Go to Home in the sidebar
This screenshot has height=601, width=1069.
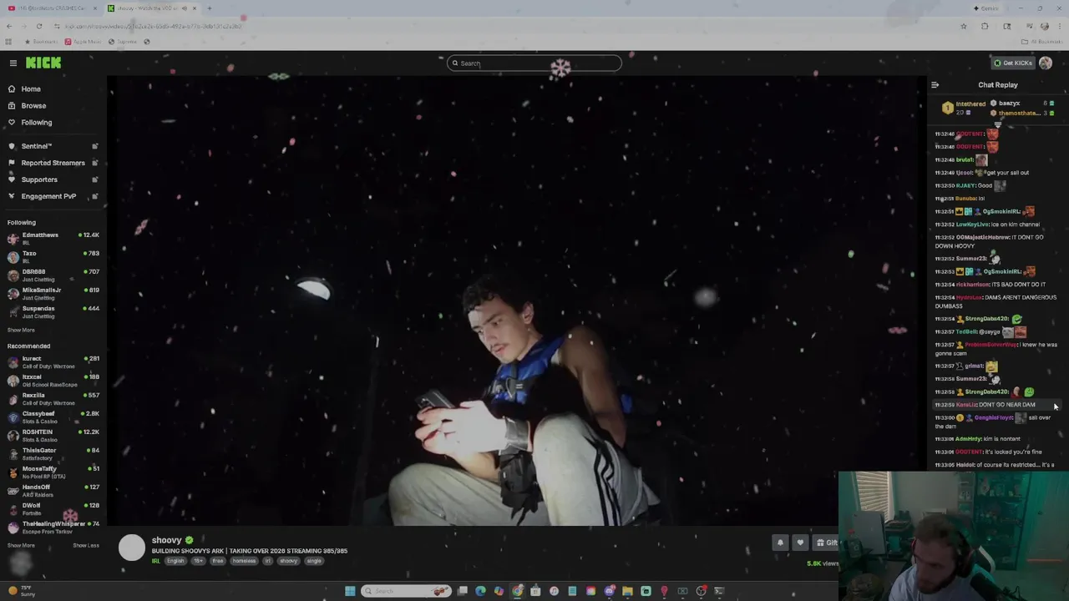coord(31,89)
